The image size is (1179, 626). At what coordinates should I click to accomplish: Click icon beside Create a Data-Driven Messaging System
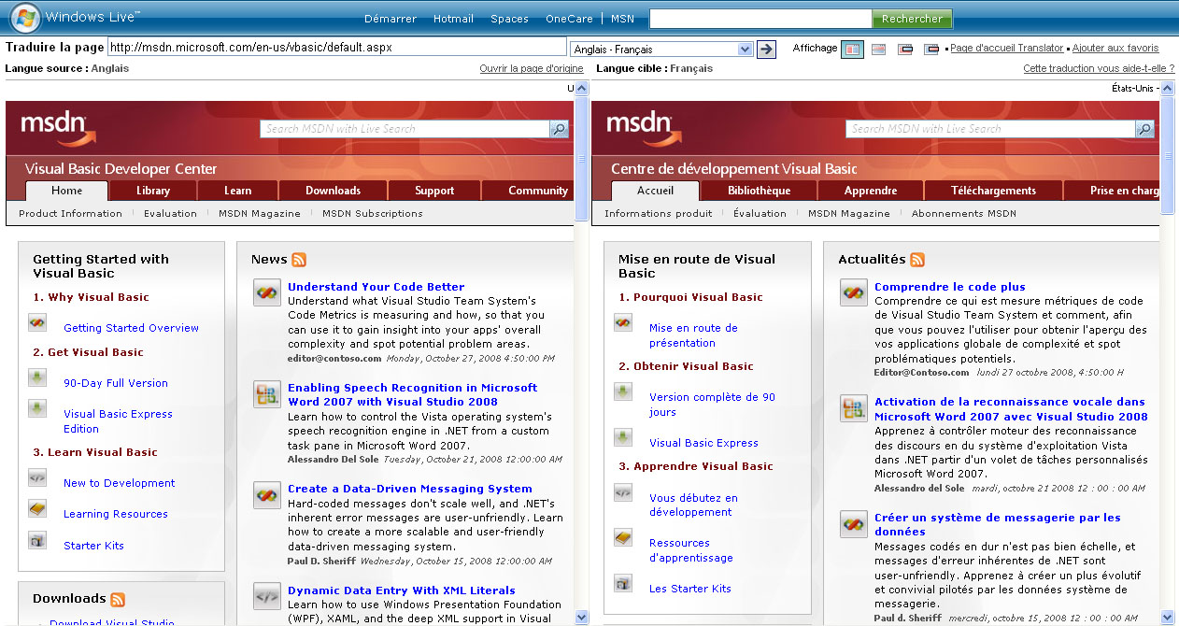(x=267, y=494)
